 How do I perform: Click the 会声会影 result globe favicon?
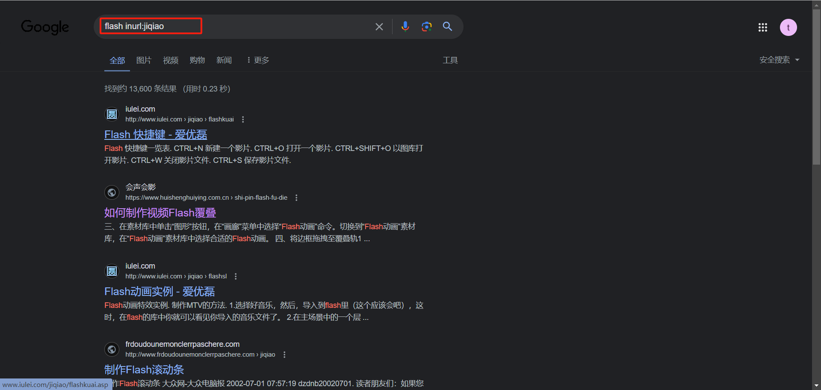[112, 192]
